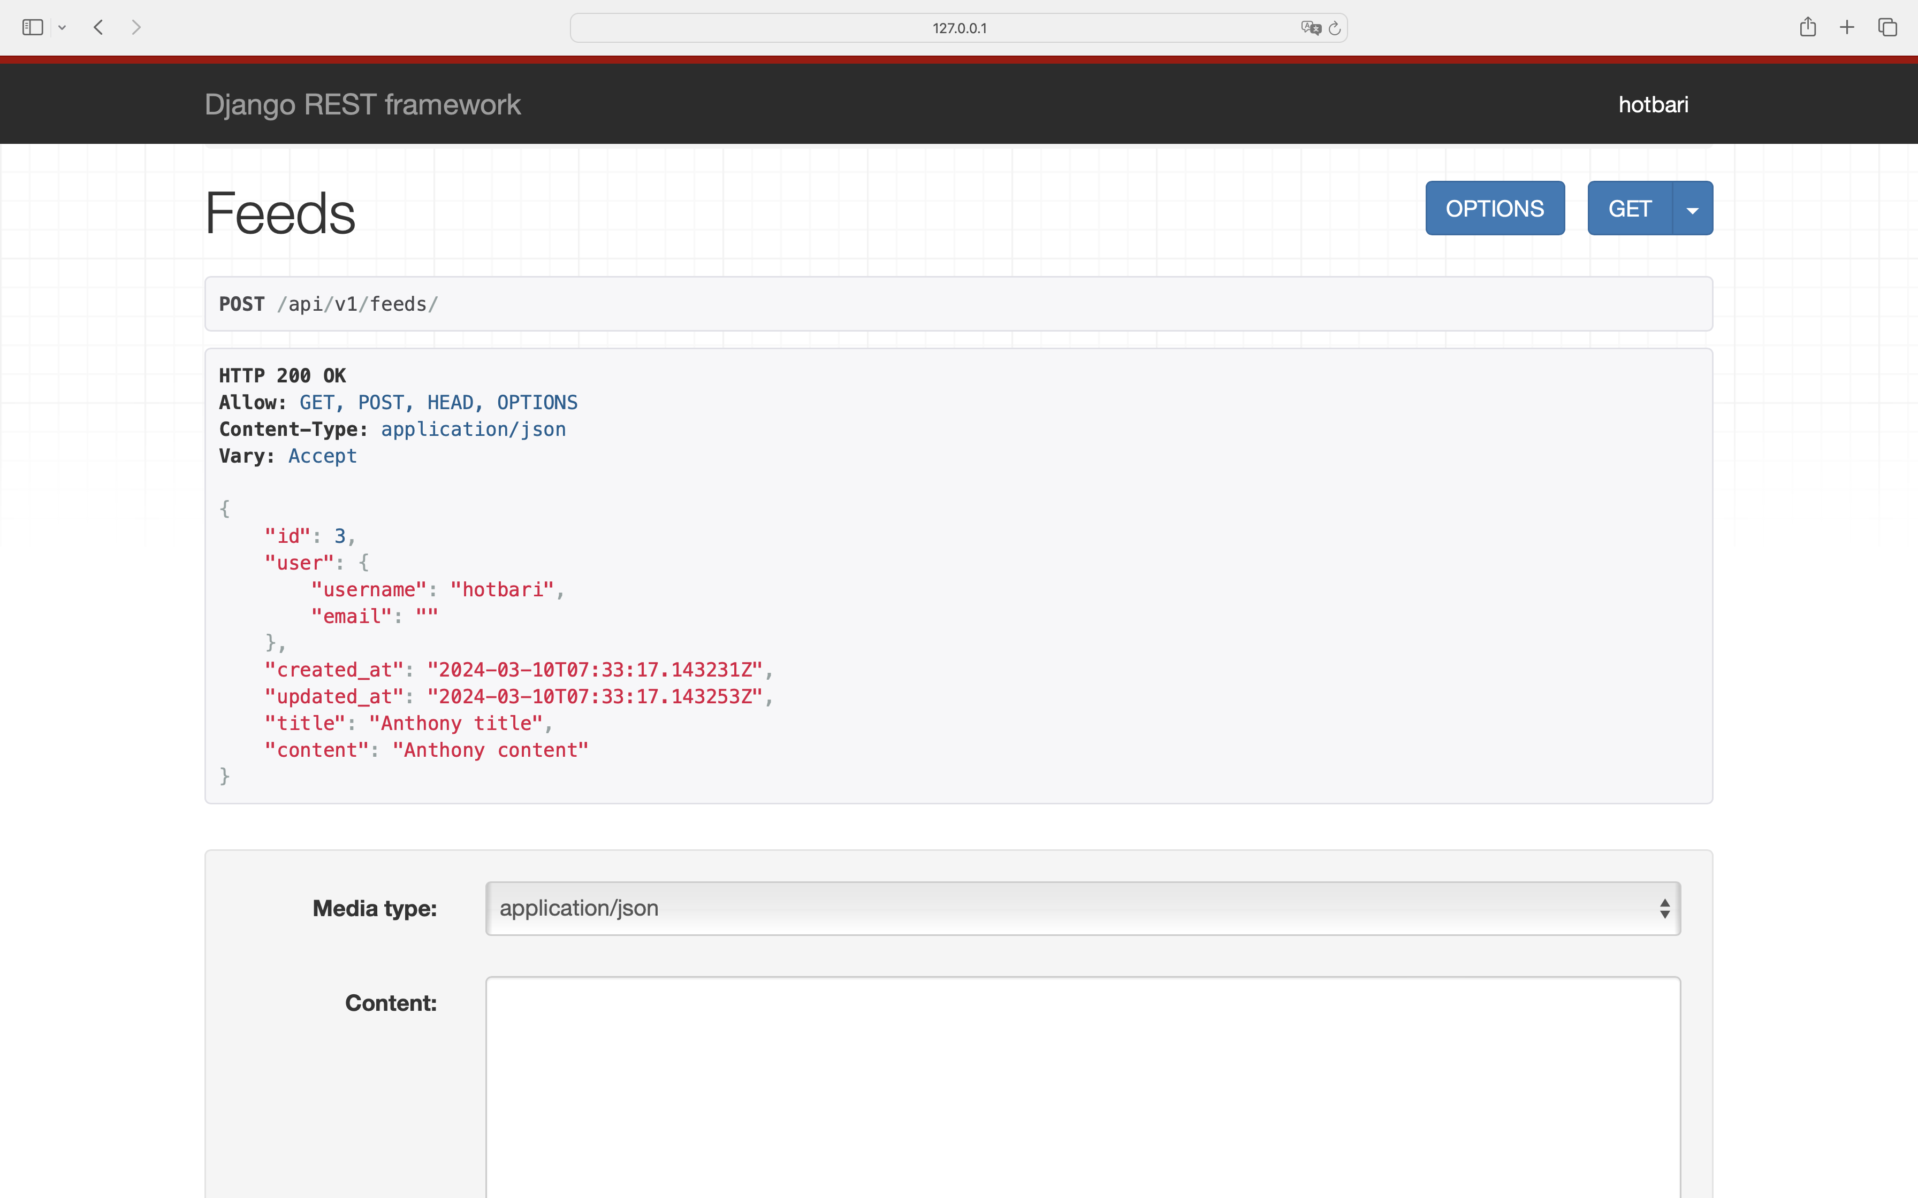Select the title value "Anthony title"
Image resolution: width=1918 pixels, height=1198 pixels.
click(456, 724)
